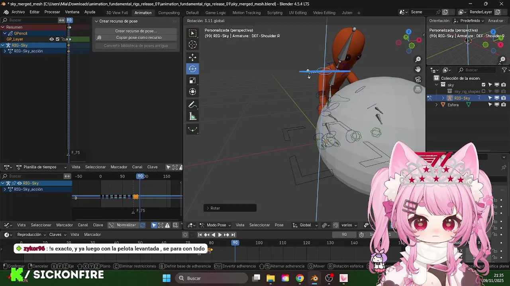Click the Windows Start button

tap(167, 278)
